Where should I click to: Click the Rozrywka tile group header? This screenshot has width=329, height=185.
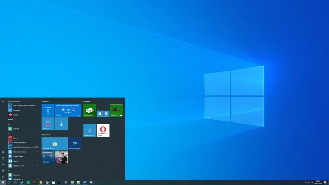86,101
